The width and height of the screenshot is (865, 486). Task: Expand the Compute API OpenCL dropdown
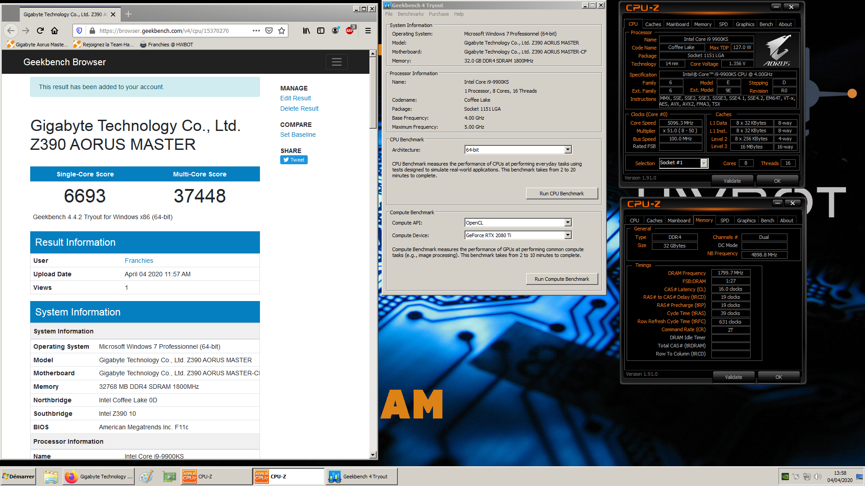coord(568,222)
